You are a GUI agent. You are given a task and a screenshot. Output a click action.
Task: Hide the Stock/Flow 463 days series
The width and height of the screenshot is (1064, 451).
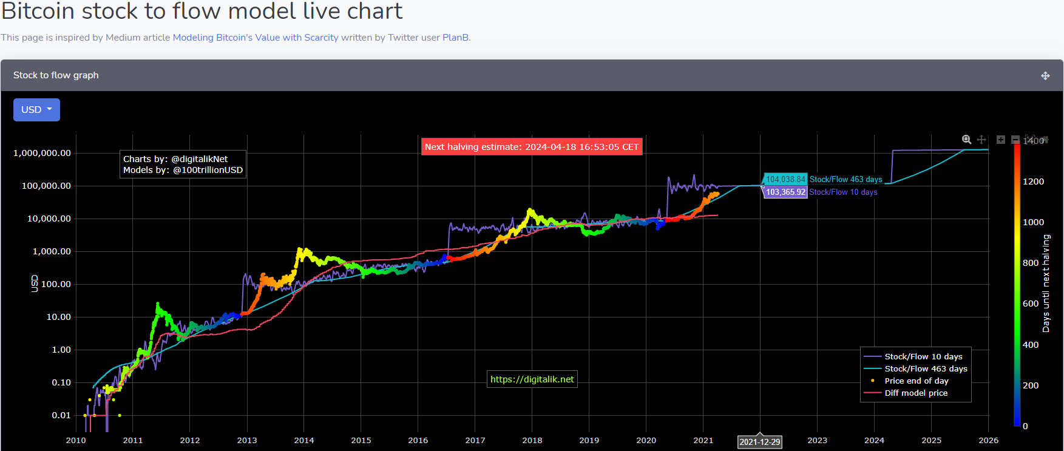click(925, 369)
